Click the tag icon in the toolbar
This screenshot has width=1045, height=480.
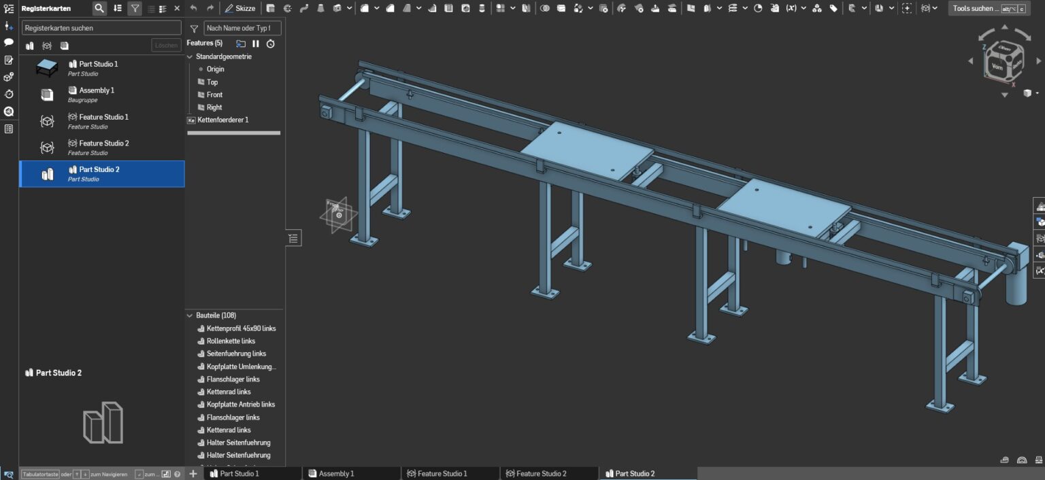833,8
